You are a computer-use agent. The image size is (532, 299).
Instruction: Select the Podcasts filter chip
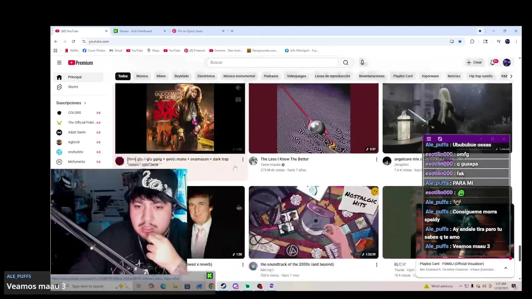coord(271,76)
